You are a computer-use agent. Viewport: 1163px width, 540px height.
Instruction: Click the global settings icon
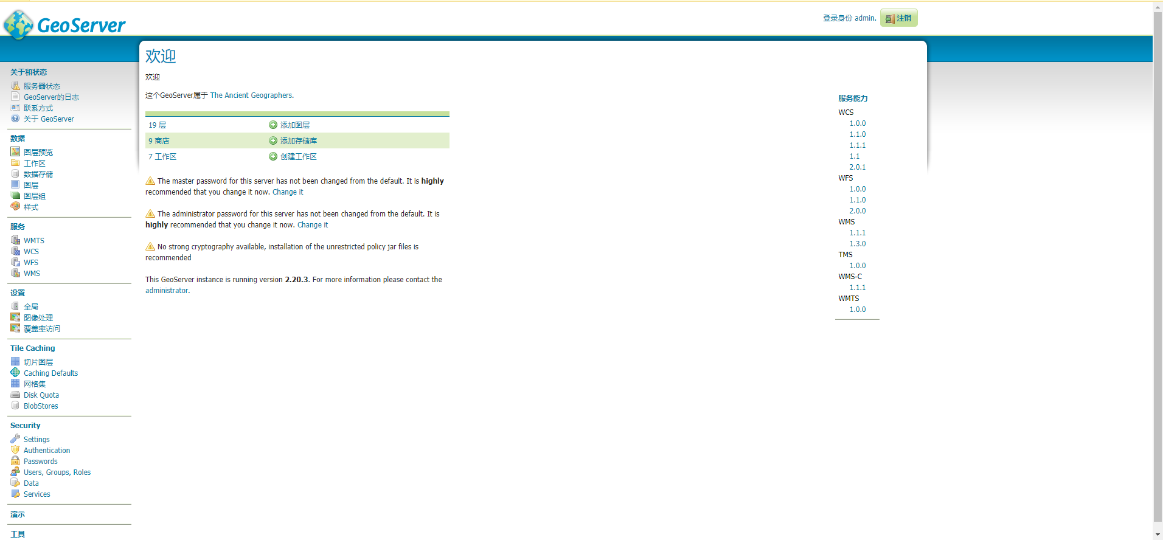pyautogui.click(x=15, y=306)
